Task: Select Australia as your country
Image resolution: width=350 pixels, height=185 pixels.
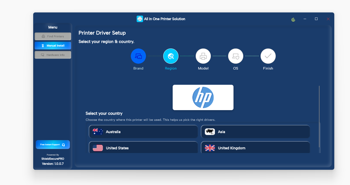Action: pyautogui.click(x=143, y=131)
